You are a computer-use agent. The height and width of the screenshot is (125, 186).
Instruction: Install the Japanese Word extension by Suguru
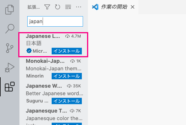[67, 101]
